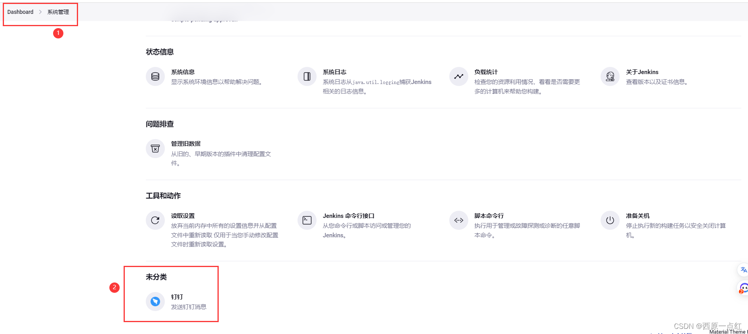
Task: Click the System Information (系统信息) database icon
Action: (155, 76)
